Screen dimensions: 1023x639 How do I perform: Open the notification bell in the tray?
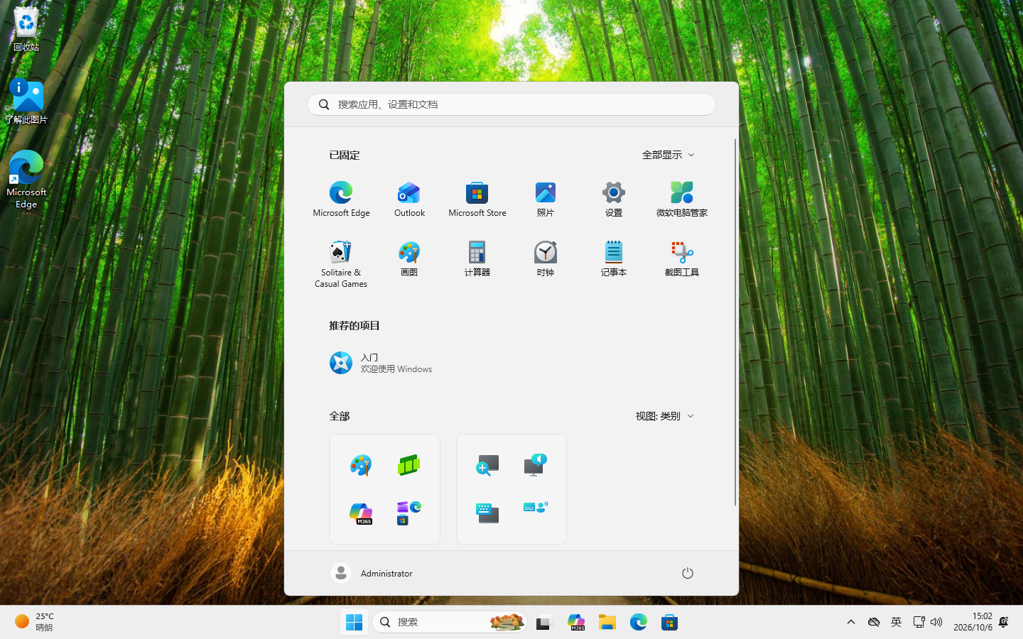(1003, 622)
